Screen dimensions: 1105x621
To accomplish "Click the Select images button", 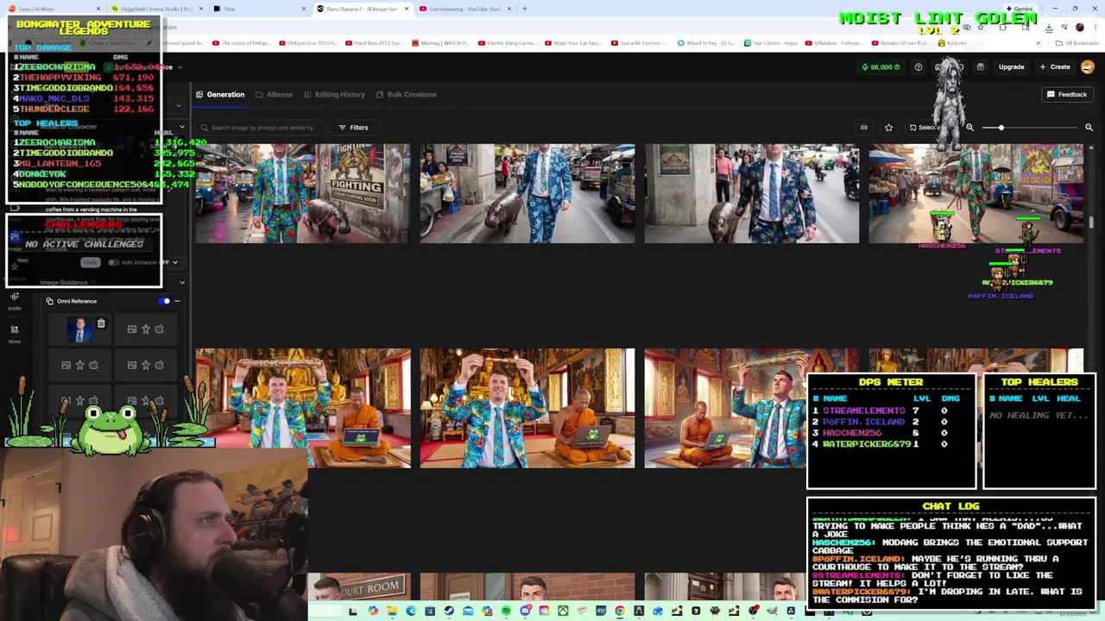I will [x=924, y=128].
